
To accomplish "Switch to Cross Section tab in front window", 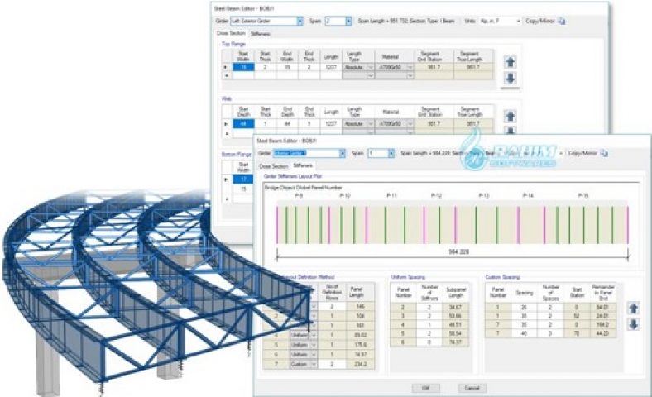I will 273,166.
